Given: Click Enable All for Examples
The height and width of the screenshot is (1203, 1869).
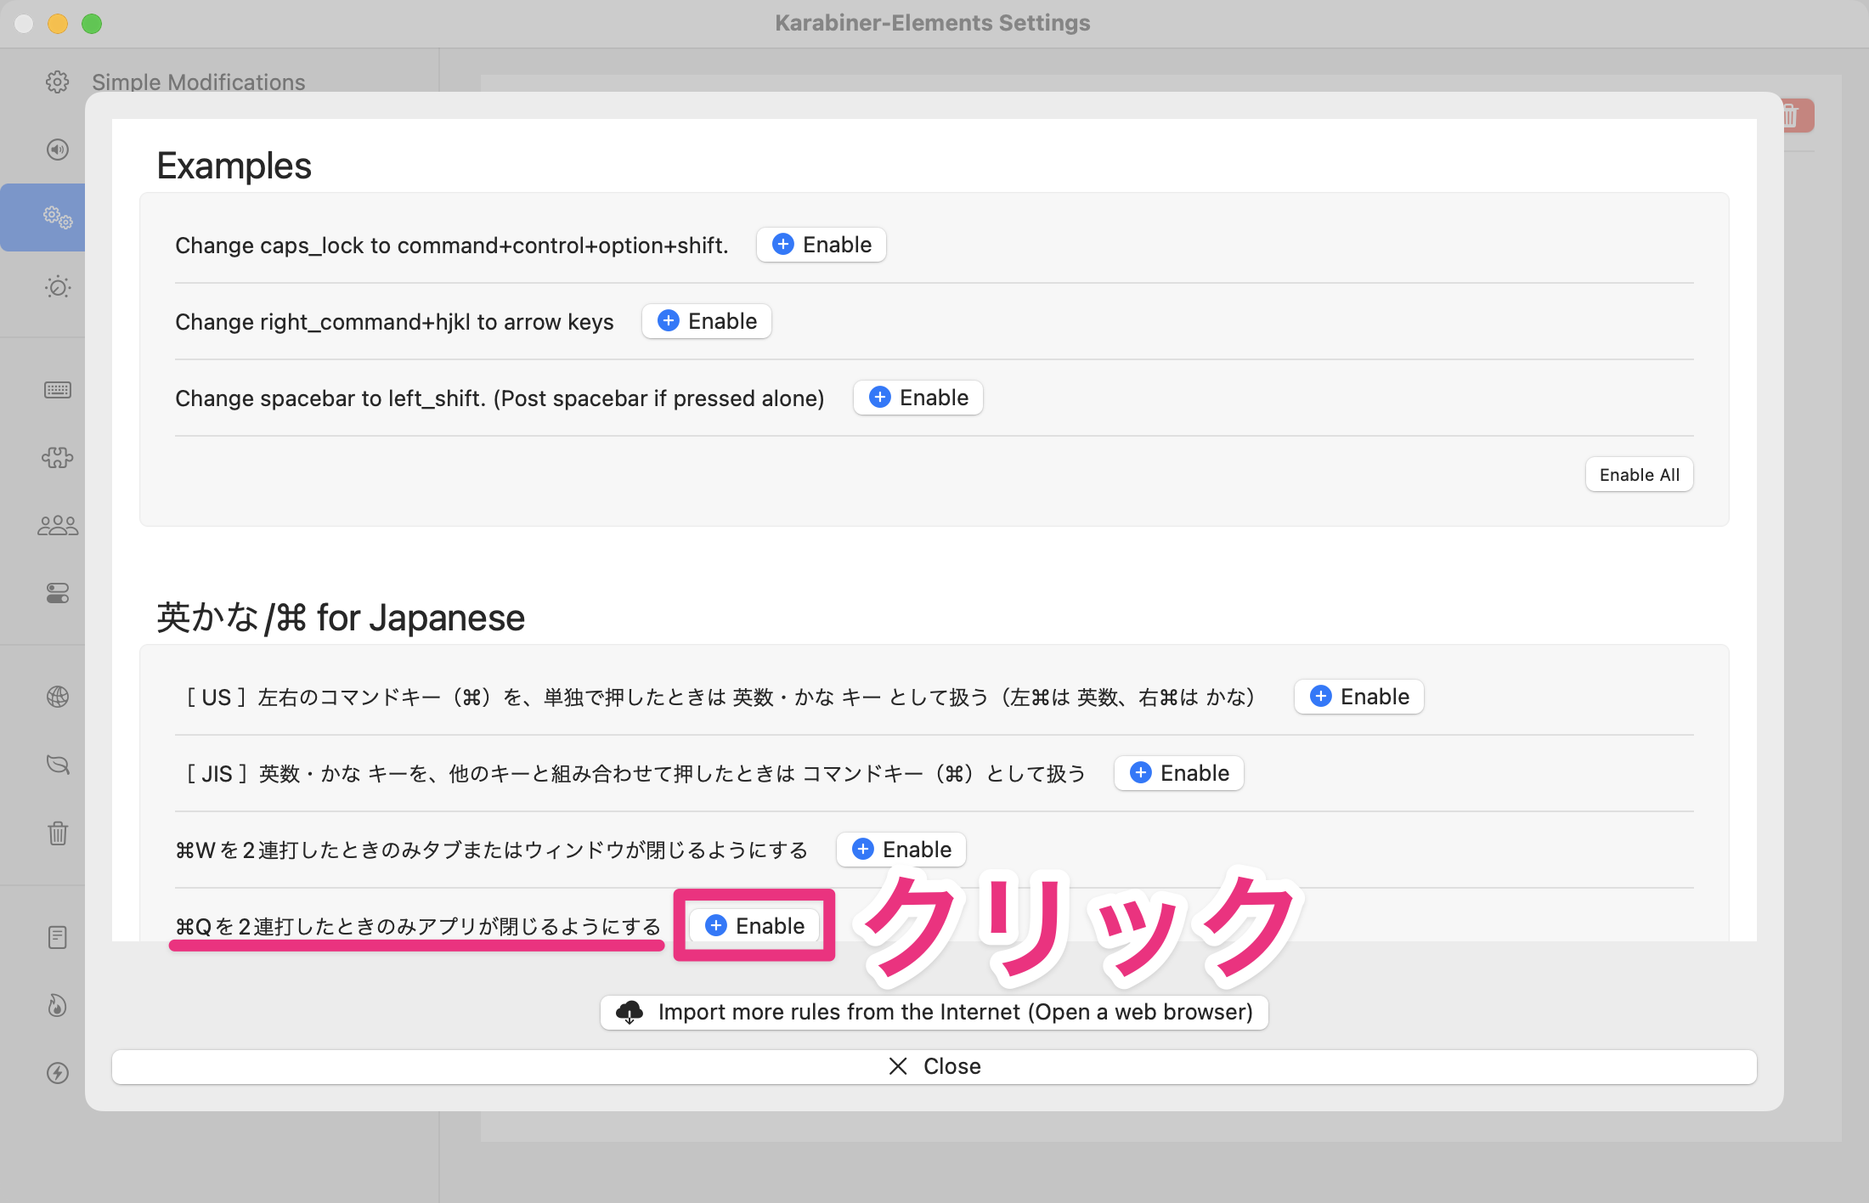Looking at the screenshot, I should (1639, 475).
